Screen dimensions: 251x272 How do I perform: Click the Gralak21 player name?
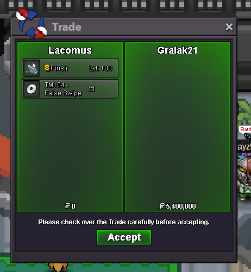pyautogui.click(x=177, y=50)
